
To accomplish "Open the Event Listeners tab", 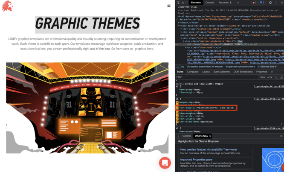I will [x=221, y=72].
